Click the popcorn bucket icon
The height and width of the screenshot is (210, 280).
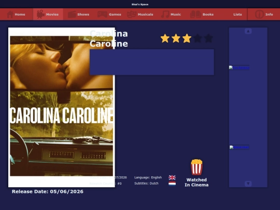[197, 167]
